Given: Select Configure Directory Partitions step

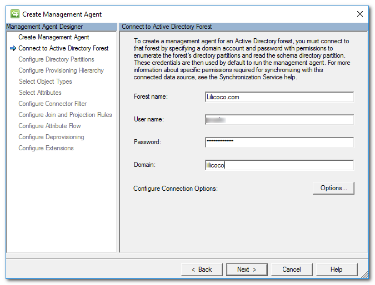Looking at the screenshot, I should tap(57, 59).
